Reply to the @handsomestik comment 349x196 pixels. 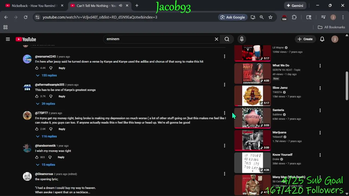[61, 157]
